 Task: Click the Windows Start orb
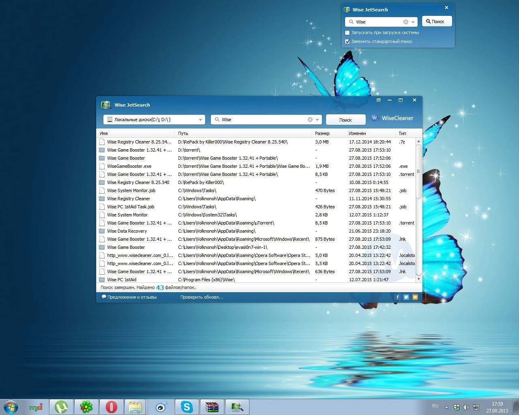coord(11,407)
